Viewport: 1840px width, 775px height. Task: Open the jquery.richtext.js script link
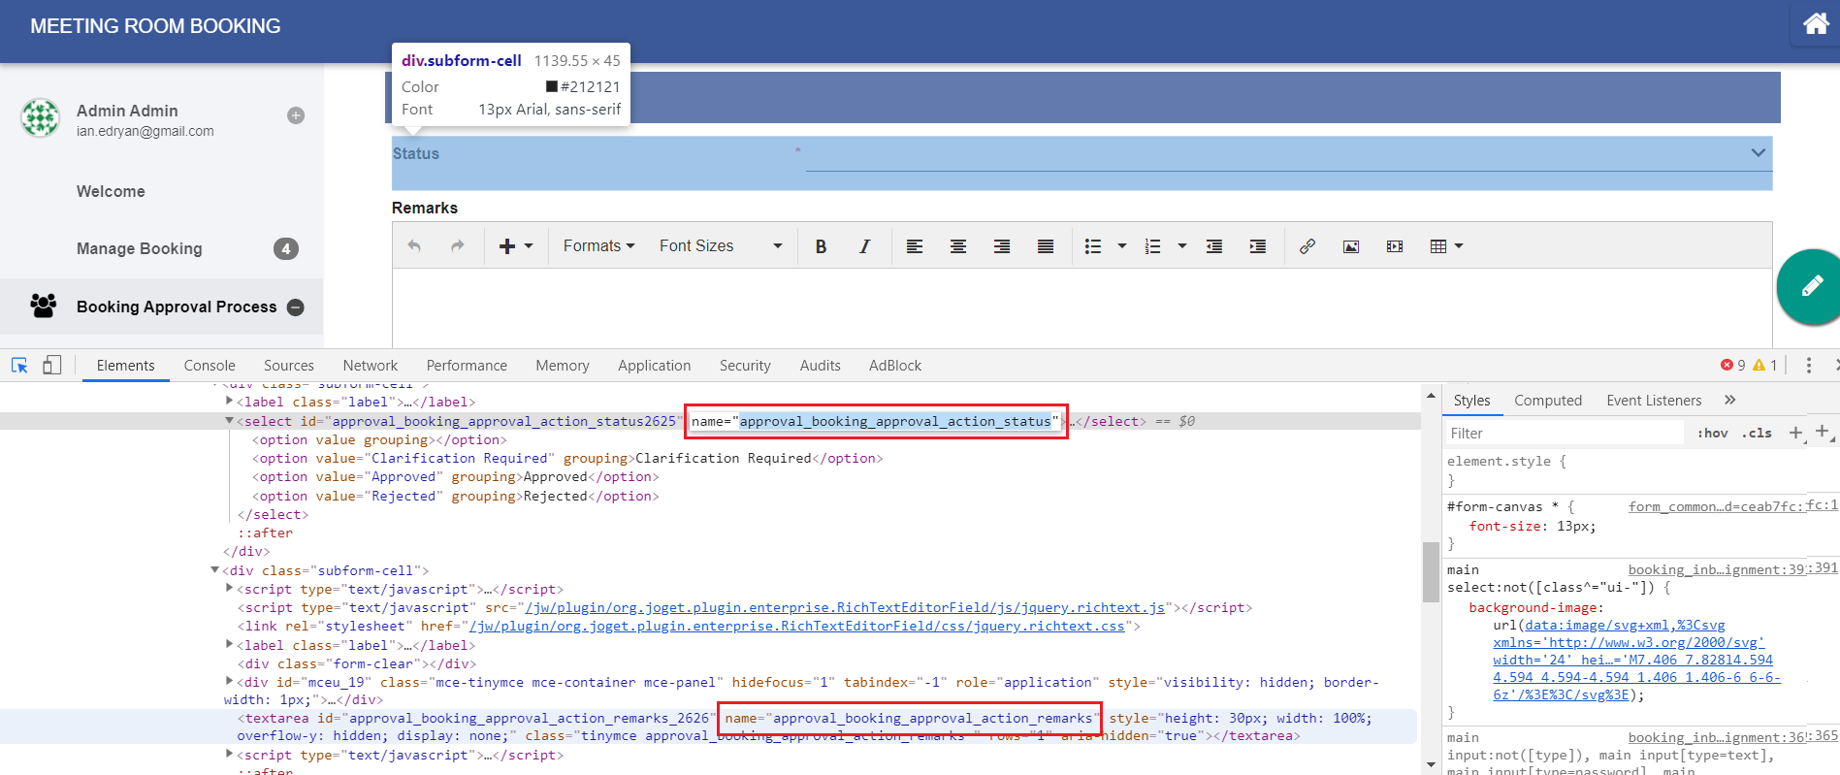pyautogui.click(x=844, y=608)
